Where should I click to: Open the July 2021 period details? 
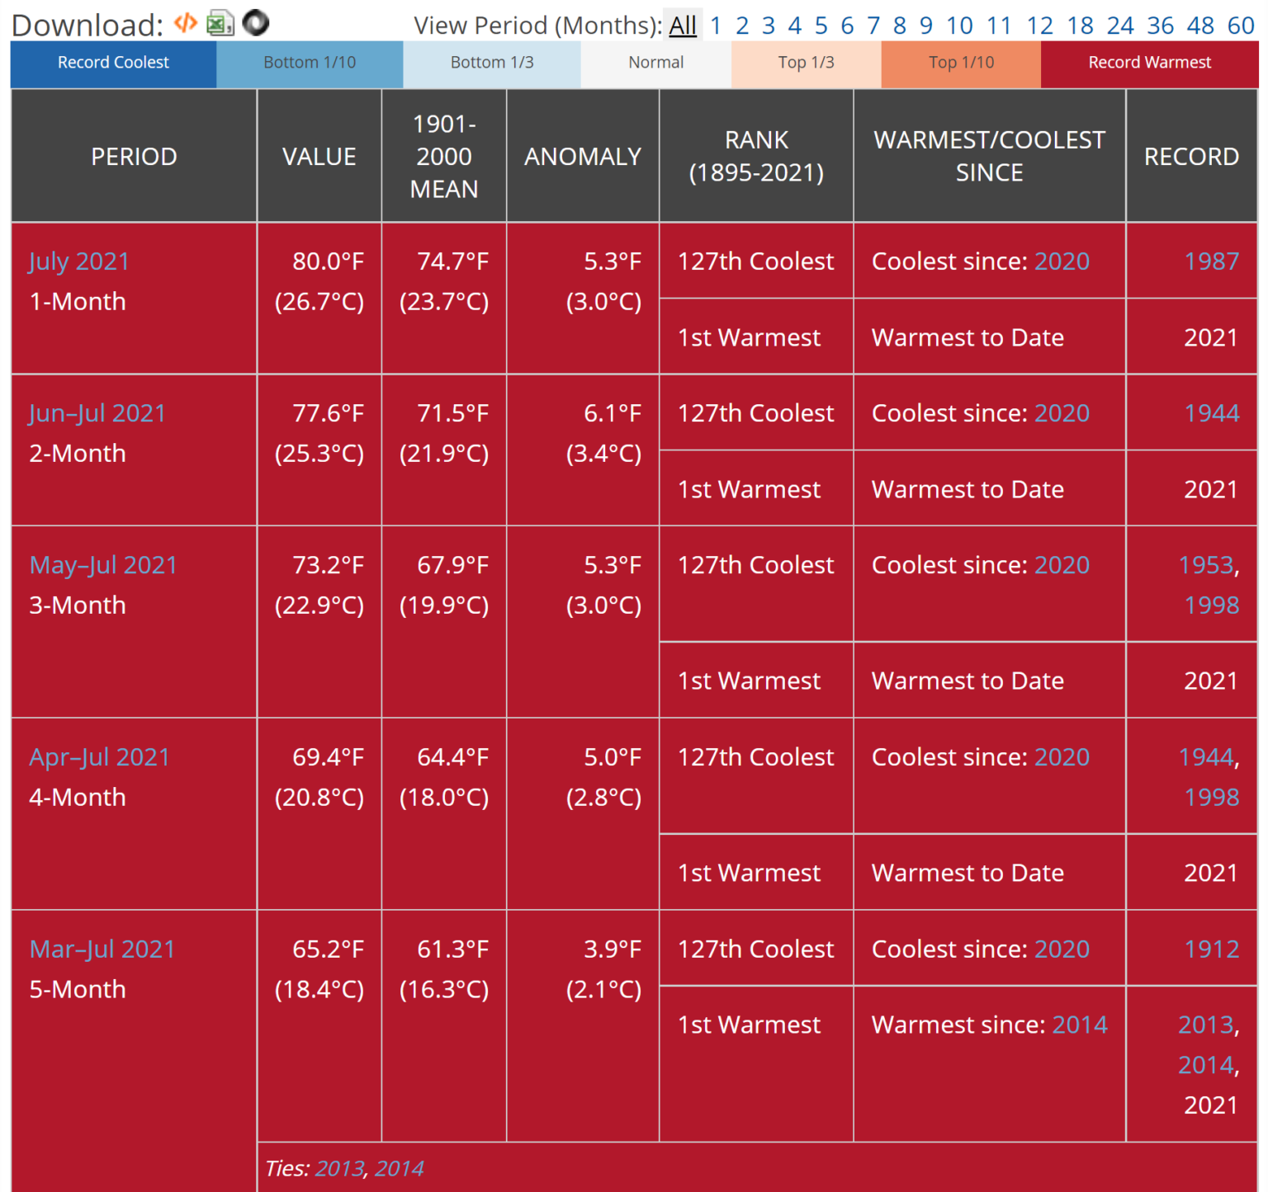78,261
